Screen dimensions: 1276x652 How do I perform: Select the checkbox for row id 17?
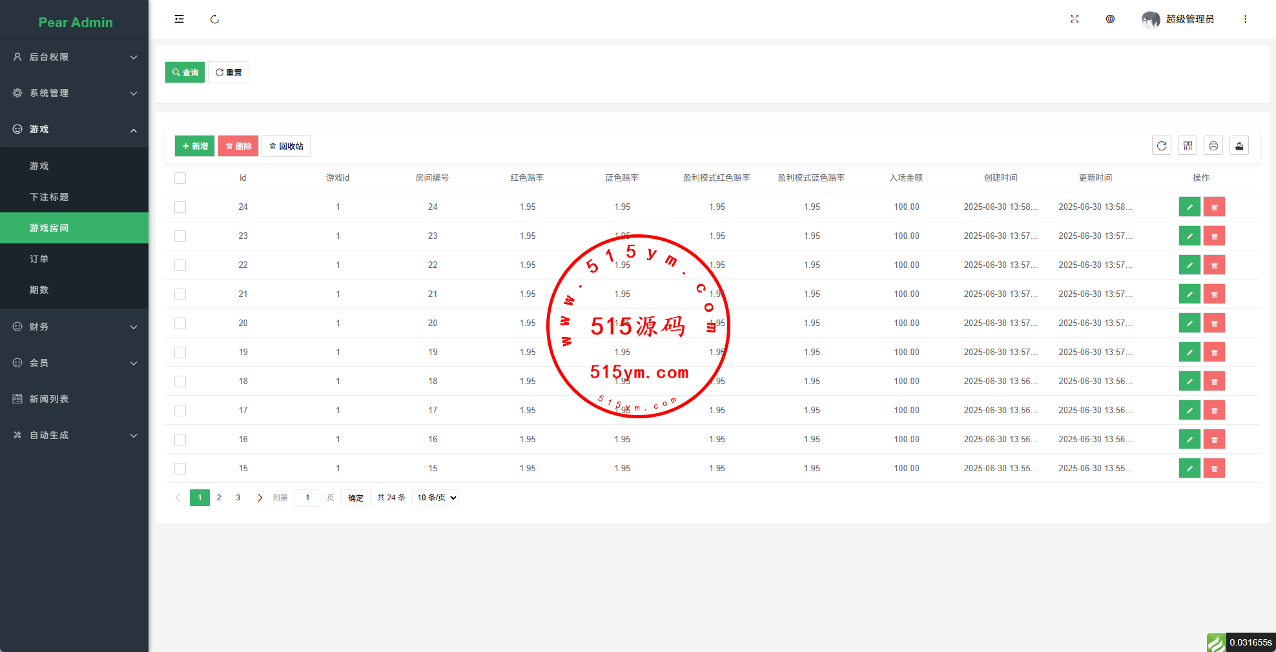pyautogui.click(x=180, y=411)
